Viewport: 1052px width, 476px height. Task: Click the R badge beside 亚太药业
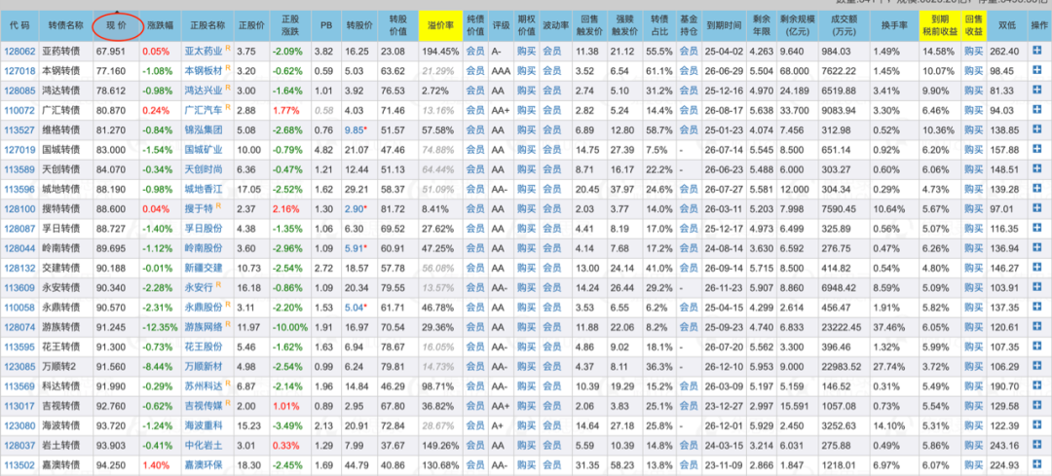tap(228, 49)
